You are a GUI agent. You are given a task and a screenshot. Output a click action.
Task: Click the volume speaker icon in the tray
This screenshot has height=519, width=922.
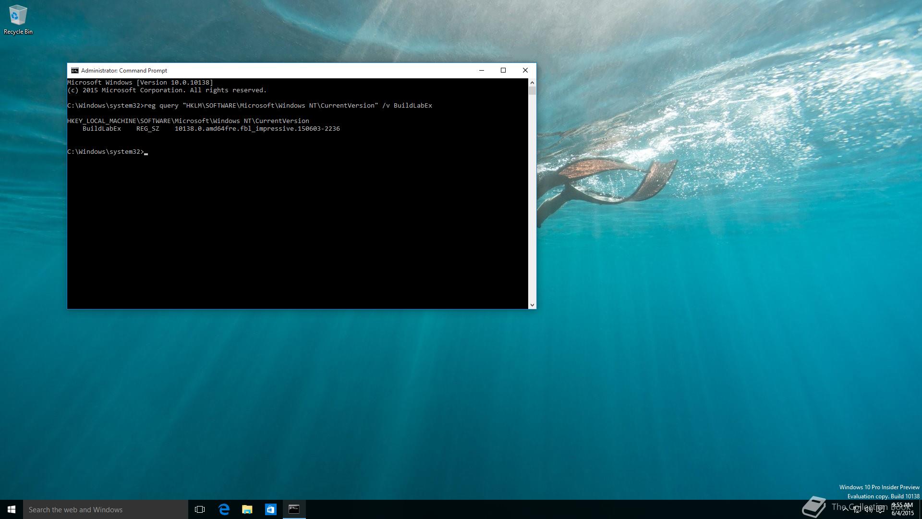pos(868,509)
